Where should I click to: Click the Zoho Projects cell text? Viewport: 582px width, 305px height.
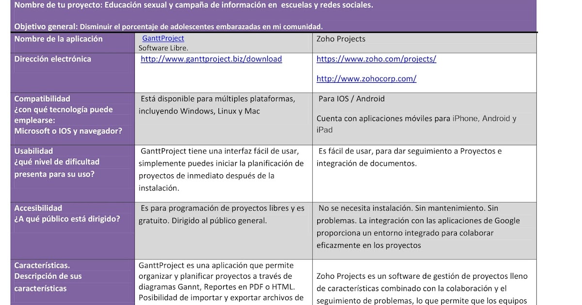point(341,39)
